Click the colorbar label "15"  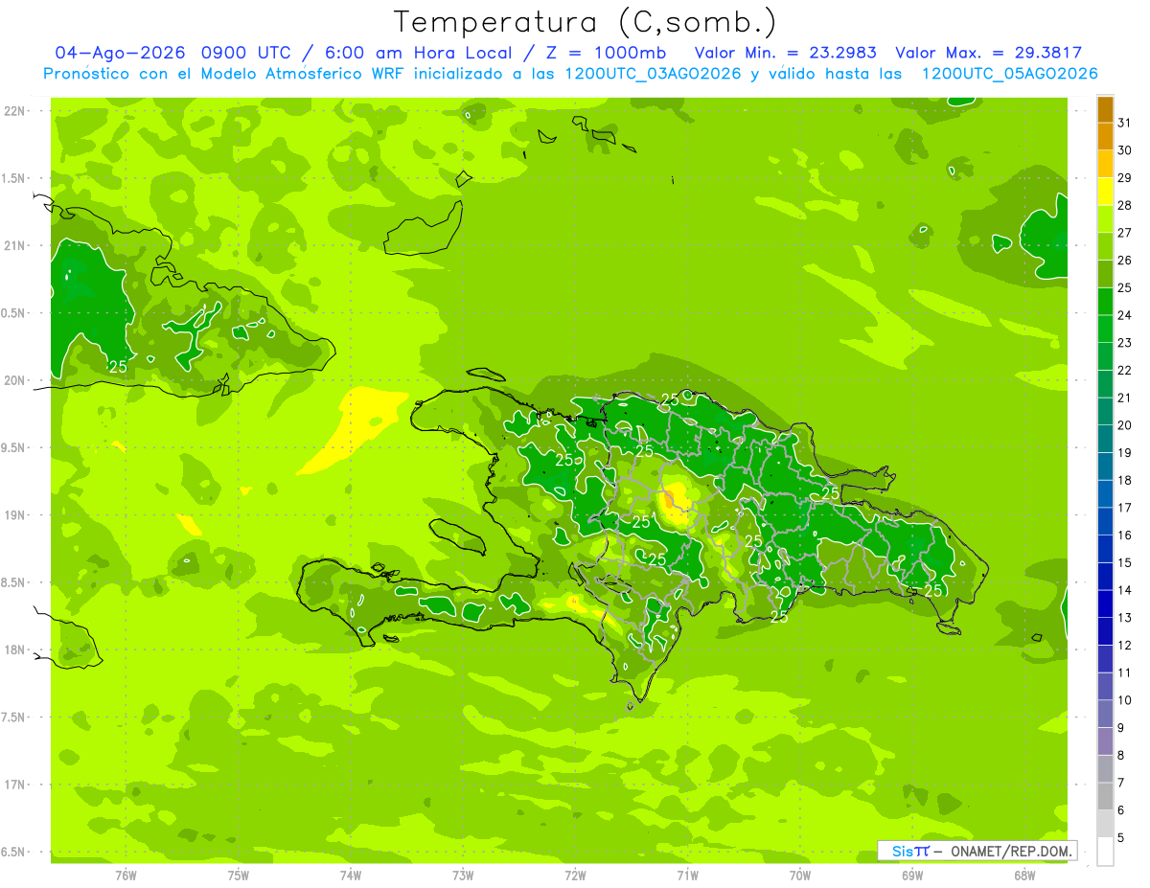click(1125, 562)
